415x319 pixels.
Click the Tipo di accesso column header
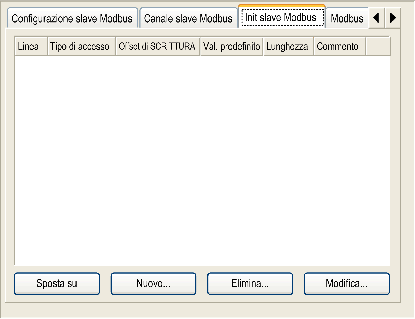(x=82, y=46)
